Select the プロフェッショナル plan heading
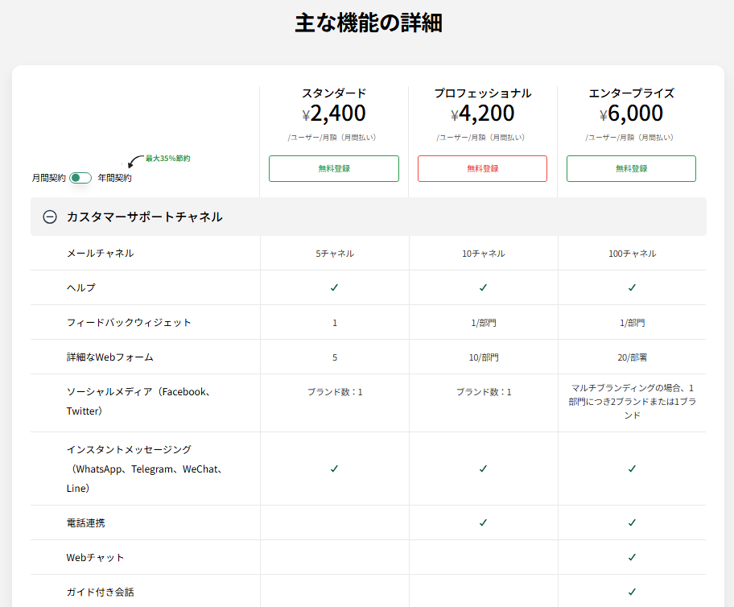Viewport: 734px width, 607px height. [x=482, y=93]
